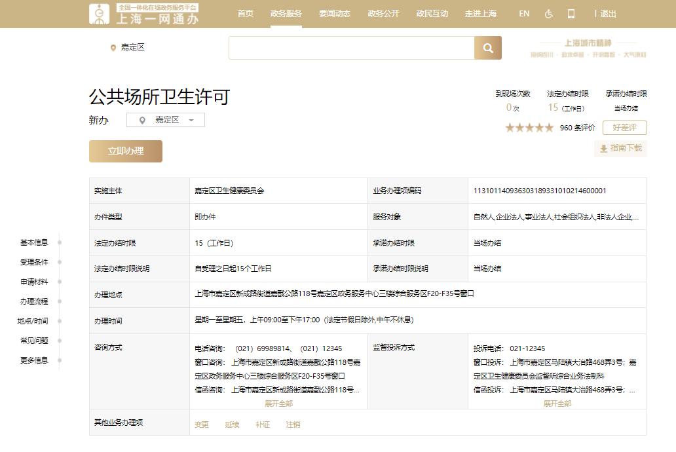Jump to 办理流程 section in sidebar
676x452 pixels.
point(34,301)
